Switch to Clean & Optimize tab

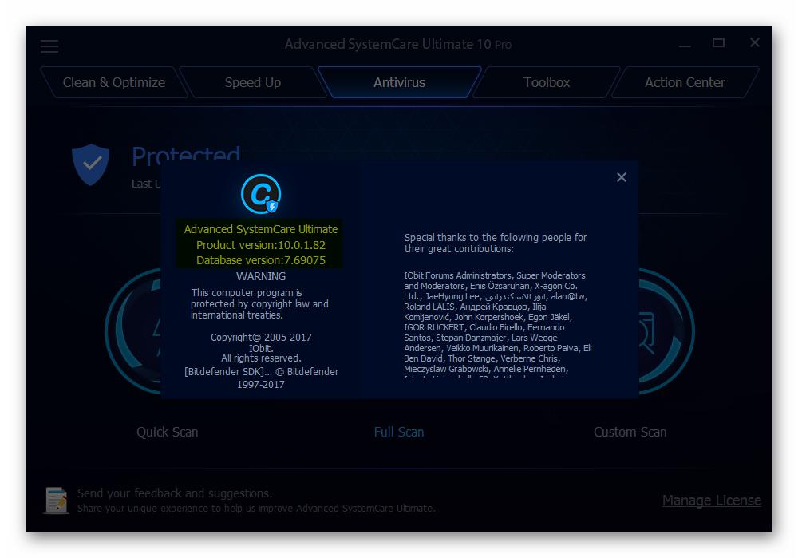coord(114,82)
